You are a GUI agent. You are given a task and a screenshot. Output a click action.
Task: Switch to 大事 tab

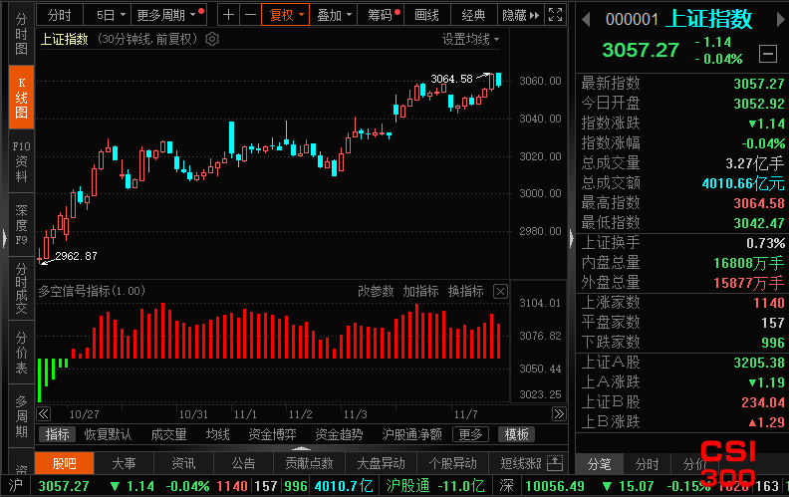click(124, 463)
